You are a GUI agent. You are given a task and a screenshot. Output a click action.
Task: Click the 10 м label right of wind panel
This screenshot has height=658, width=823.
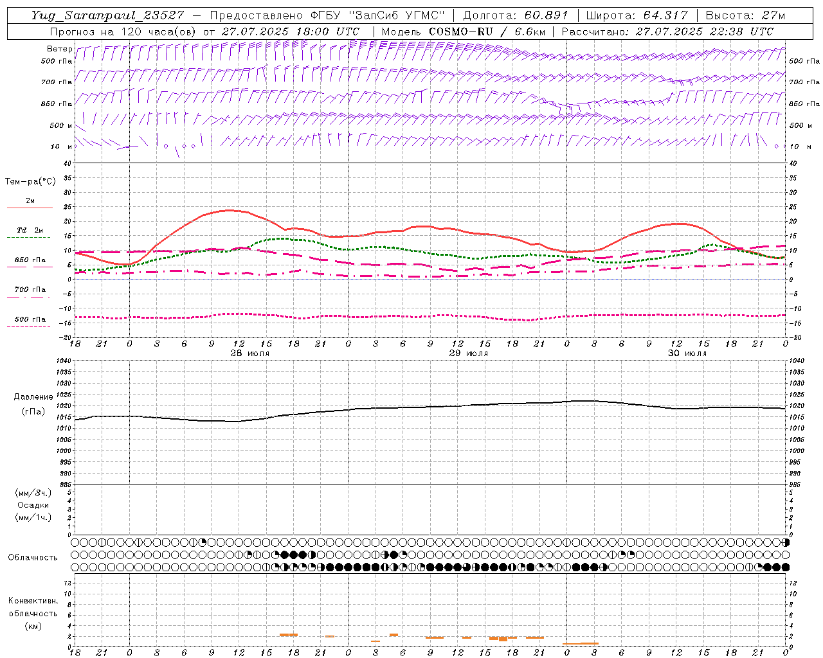799,147
